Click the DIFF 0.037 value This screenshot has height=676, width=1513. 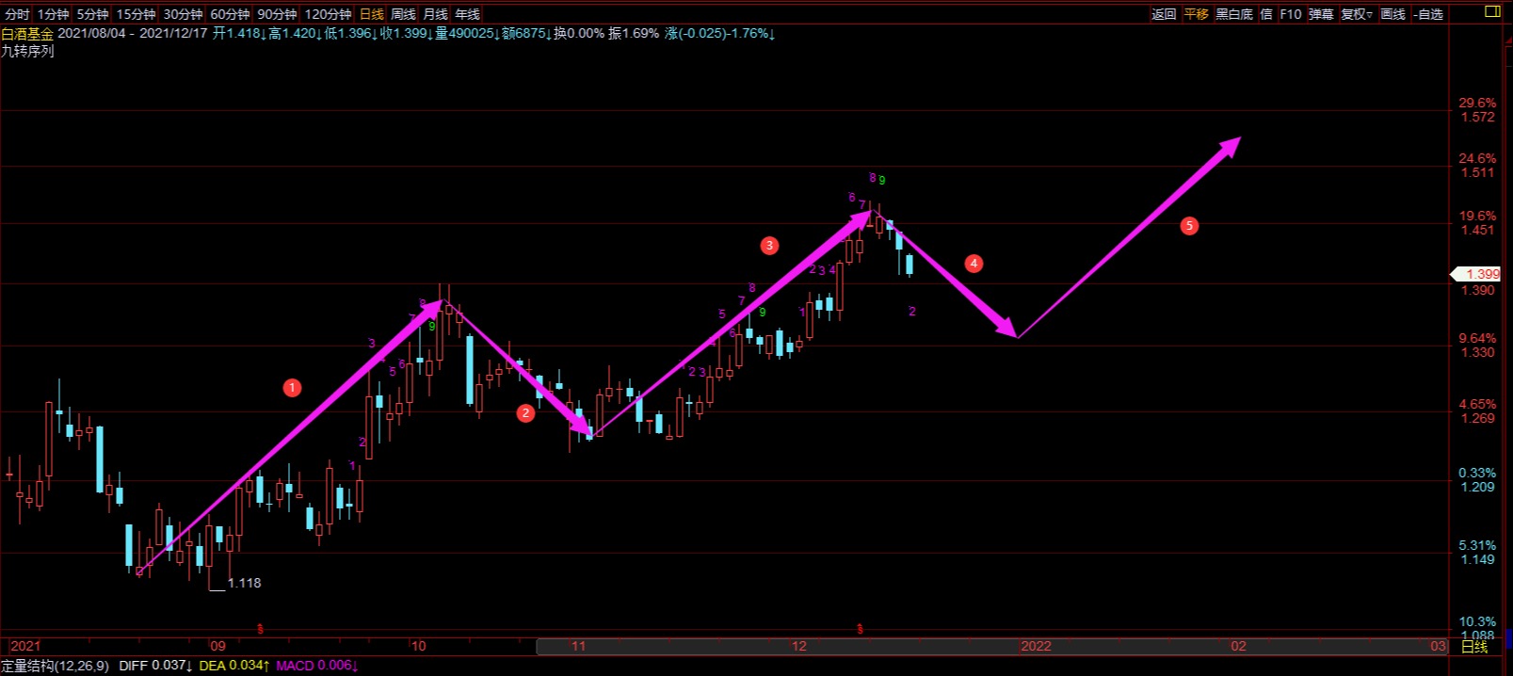point(156,666)
